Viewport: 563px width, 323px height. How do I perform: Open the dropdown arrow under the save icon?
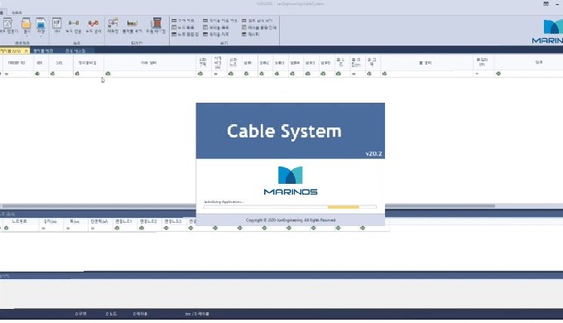pos(41,36)
